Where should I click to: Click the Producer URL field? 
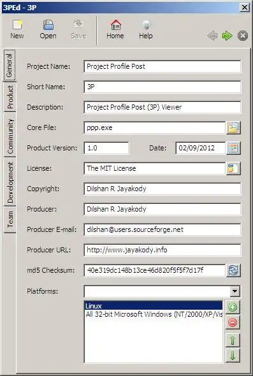point(163,250)
